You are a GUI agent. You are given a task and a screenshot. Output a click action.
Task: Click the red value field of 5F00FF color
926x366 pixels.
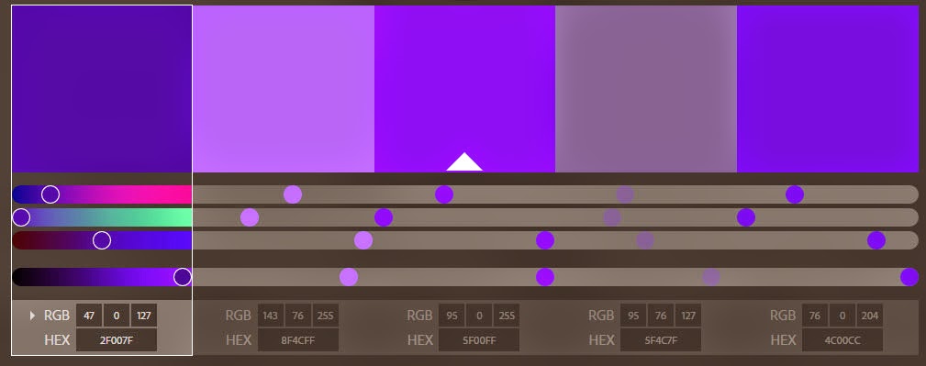coord(452,316)
